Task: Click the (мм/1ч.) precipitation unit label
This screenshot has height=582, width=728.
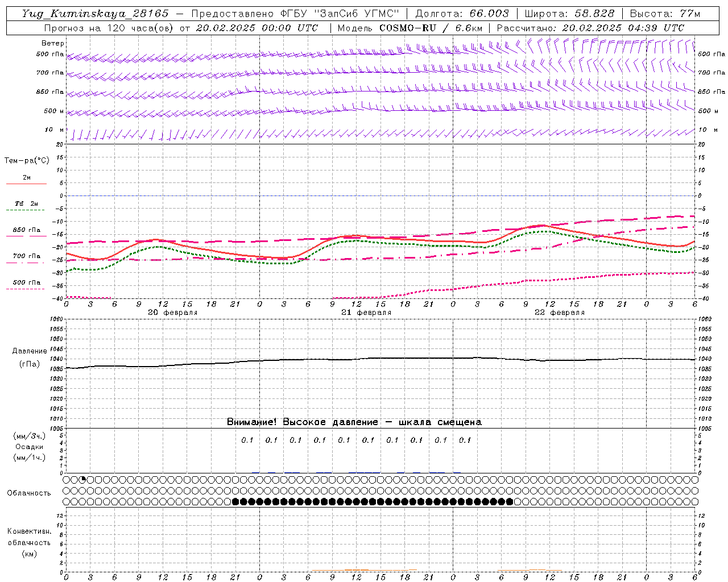Action: coord(30,458)
